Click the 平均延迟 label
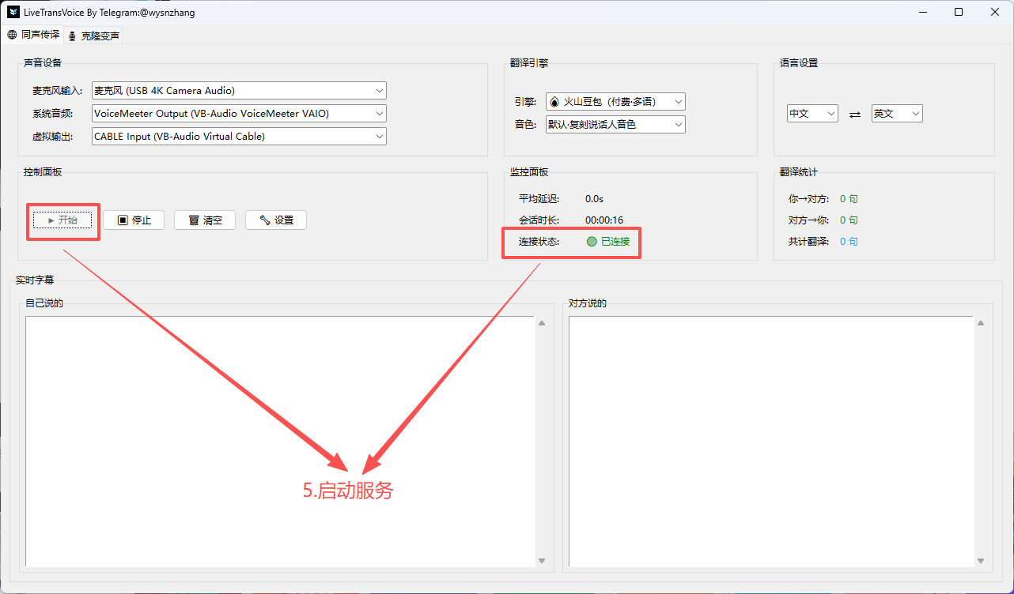 point(539,199)
